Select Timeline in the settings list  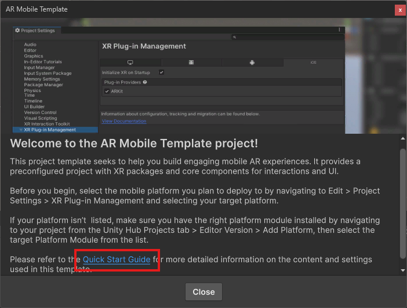tap(33, 101)
